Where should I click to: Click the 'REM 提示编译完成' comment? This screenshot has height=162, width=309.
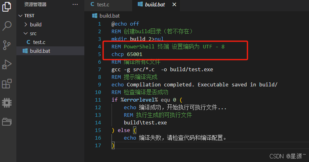click(x=134, y=77)
